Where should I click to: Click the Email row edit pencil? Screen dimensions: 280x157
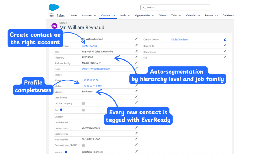136,68
